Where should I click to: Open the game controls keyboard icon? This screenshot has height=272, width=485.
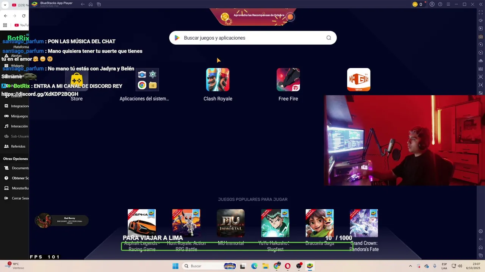481,37
